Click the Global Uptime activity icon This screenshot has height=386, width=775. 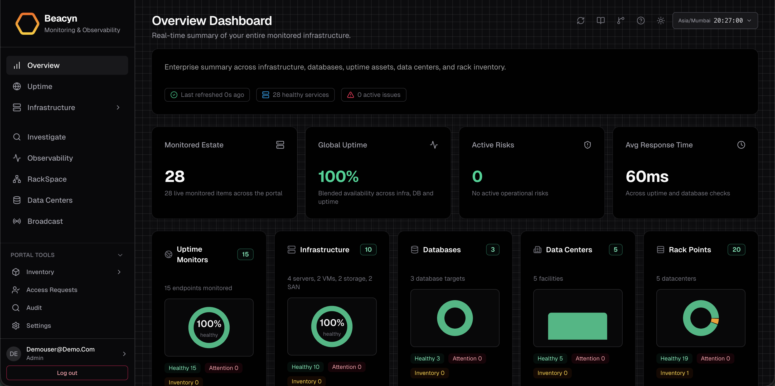(434, 145)
